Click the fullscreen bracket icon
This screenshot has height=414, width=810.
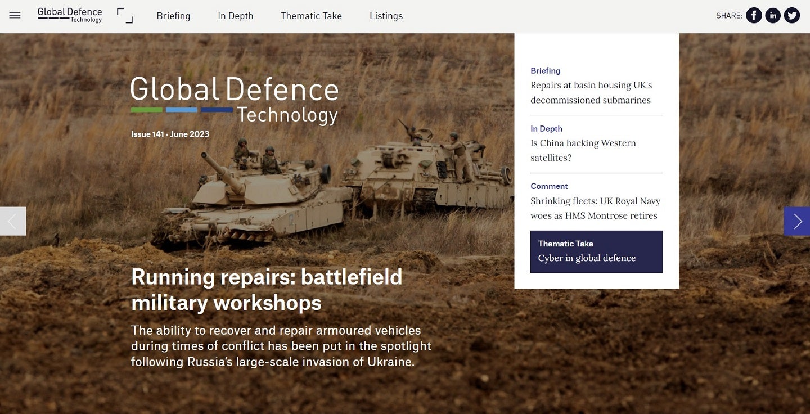tap(124, 16)
